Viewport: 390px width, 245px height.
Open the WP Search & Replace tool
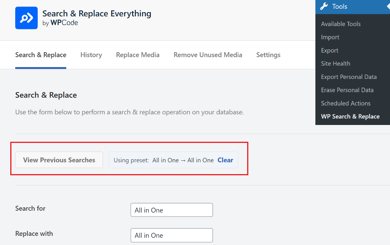click(350, 116)
